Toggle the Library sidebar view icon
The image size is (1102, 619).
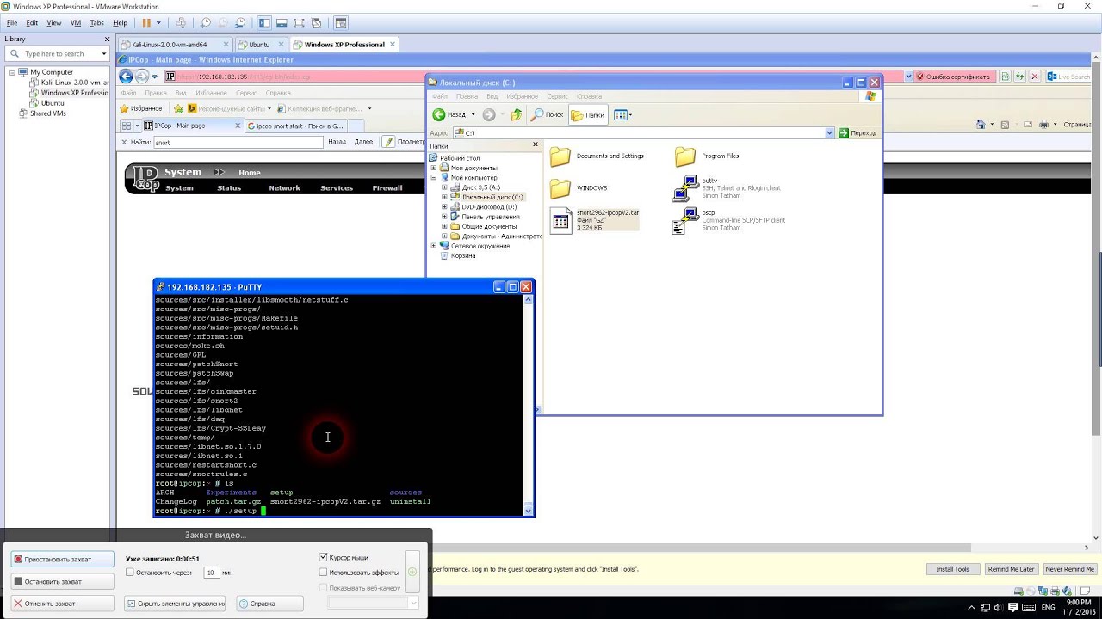[x=264, y=23]
